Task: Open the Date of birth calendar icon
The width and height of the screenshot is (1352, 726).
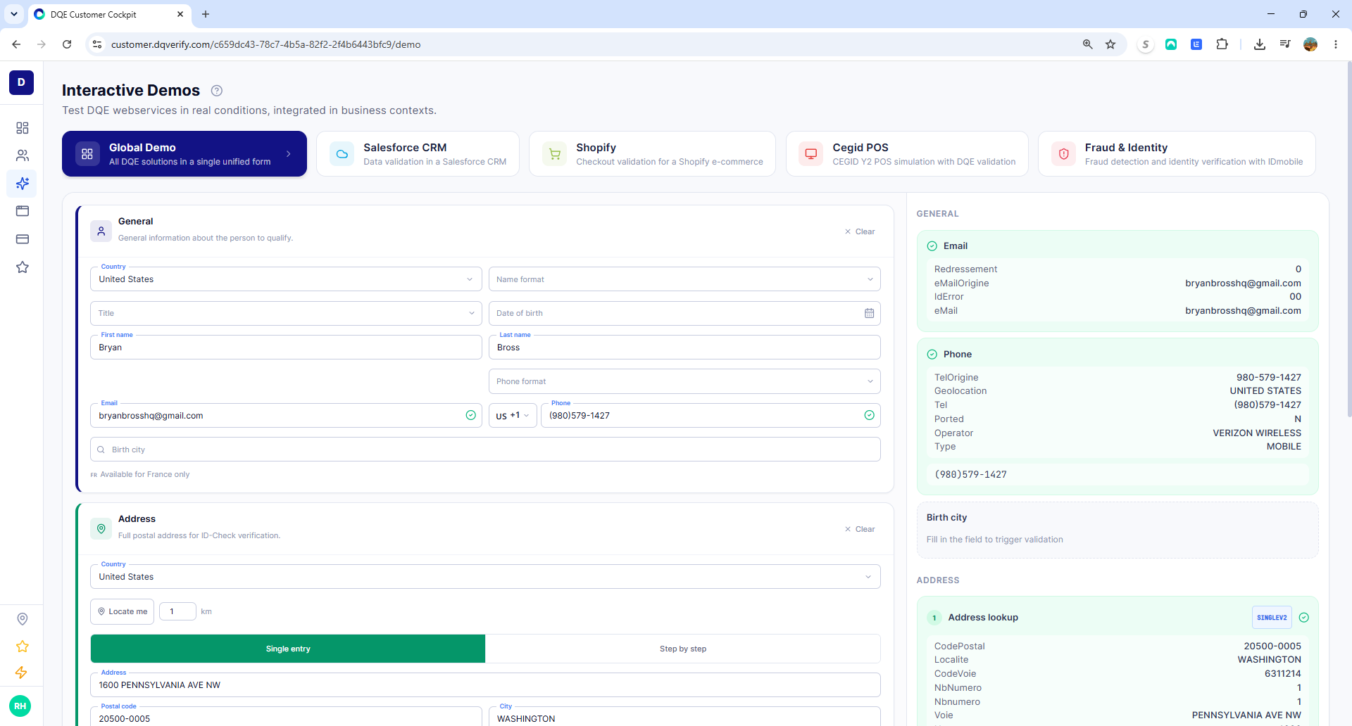Action: point(870,314)
